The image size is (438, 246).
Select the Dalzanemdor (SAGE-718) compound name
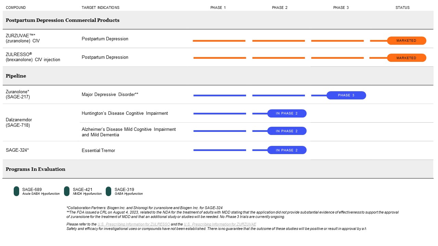[19, 123]
